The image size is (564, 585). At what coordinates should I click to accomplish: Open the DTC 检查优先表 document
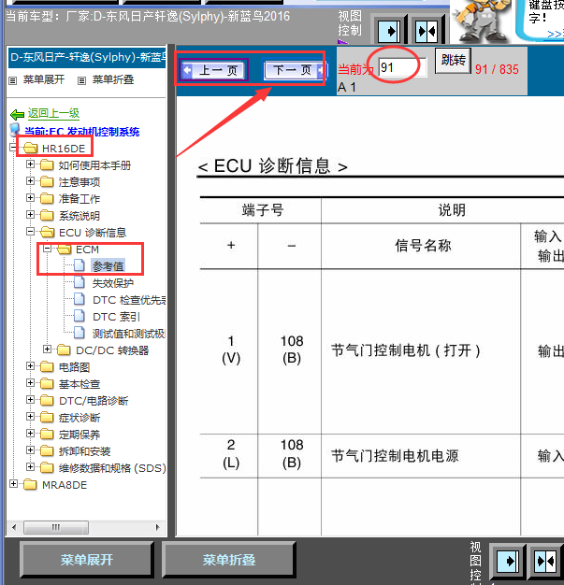coord(129,300)
